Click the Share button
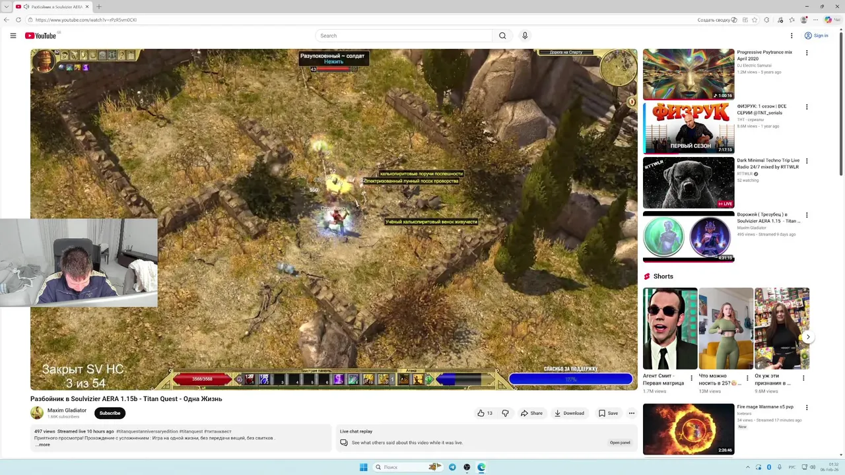The height and width of the screenshot is (475, 845). click(531, 413)
